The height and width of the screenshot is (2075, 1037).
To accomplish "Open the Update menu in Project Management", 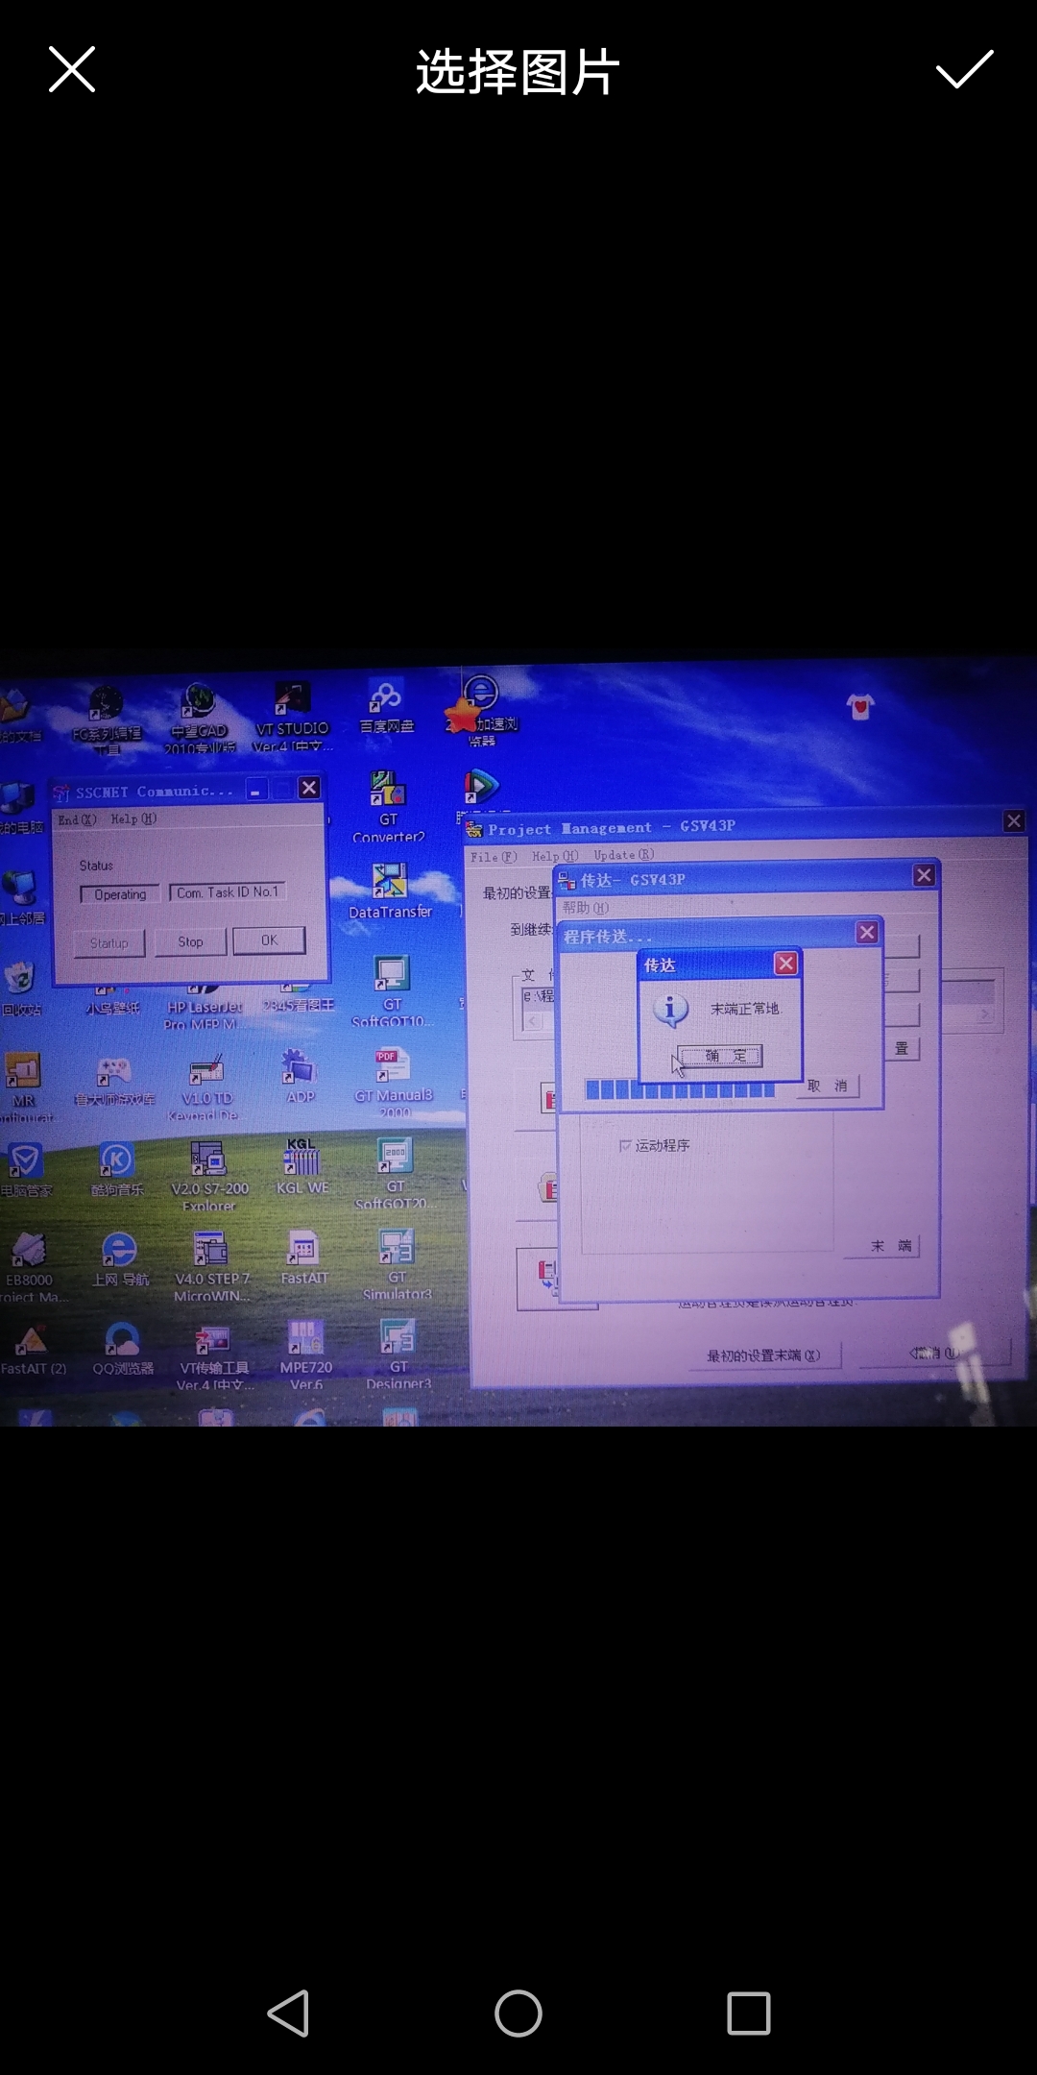I will pos(622,855).
